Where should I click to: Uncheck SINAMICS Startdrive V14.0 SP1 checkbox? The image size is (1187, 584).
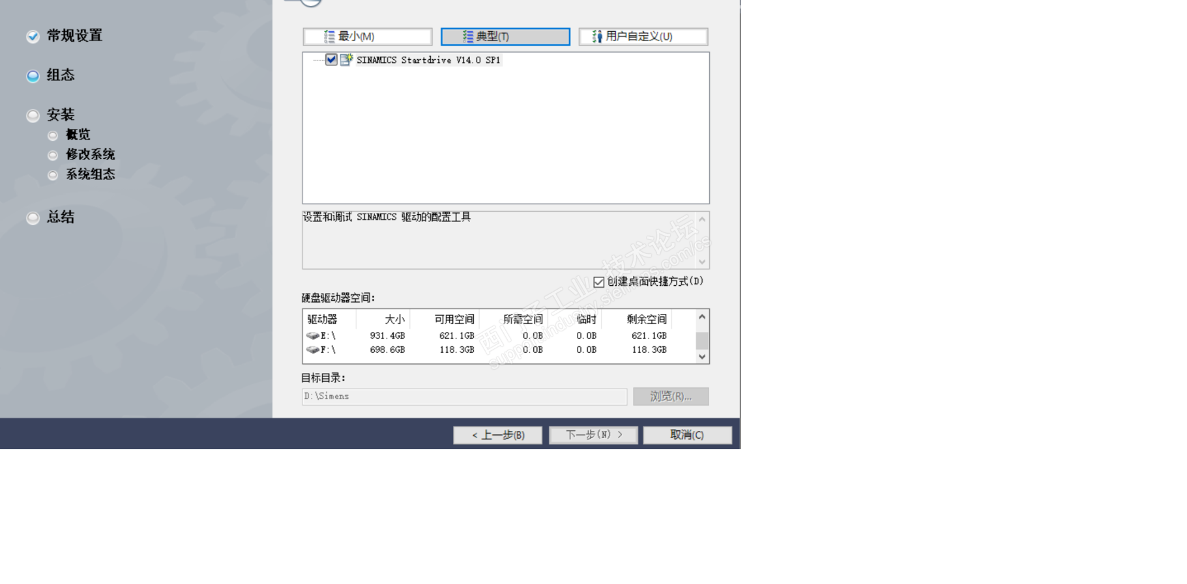[x=331, y=60]
